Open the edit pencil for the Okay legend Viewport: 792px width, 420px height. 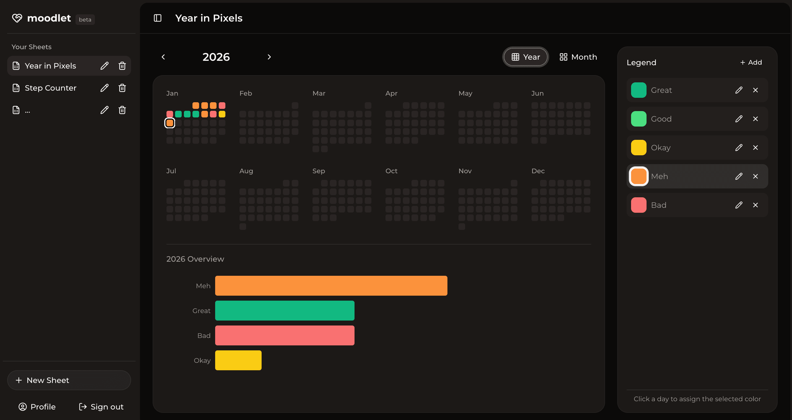pos(739,148)
